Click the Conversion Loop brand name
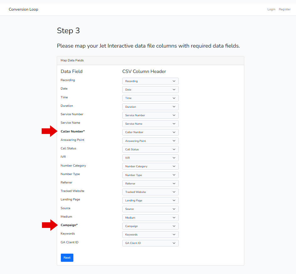The width and height of the screenshot is (296, 274). [24, 9]
